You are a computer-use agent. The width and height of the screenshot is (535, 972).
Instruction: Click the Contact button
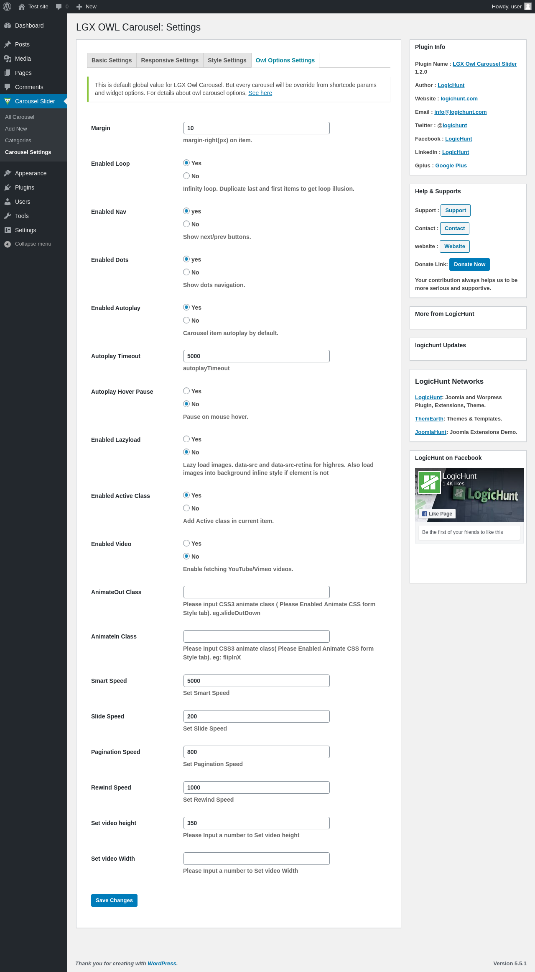click(x=455, y=228)
